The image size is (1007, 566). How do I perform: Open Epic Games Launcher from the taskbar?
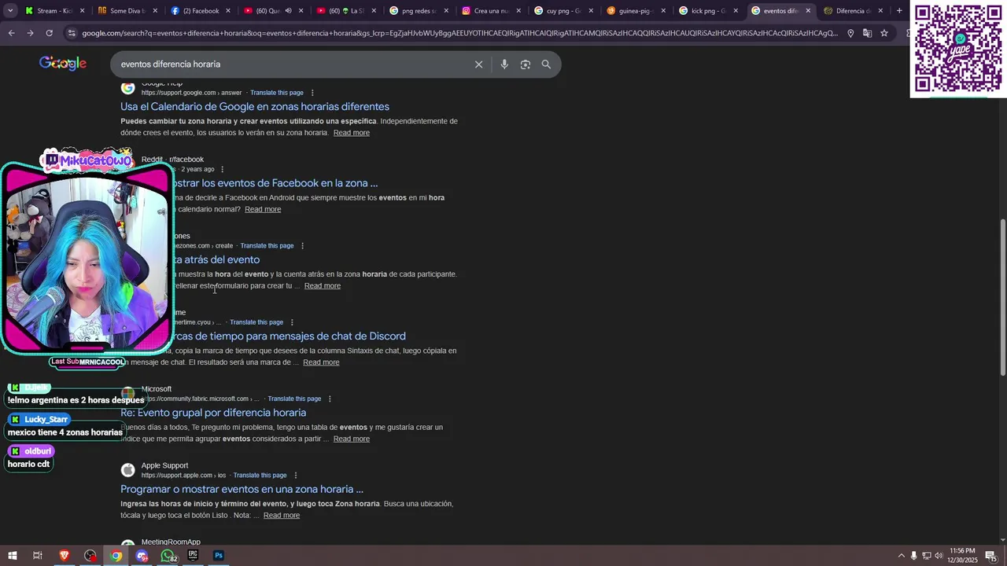(193, 556)
